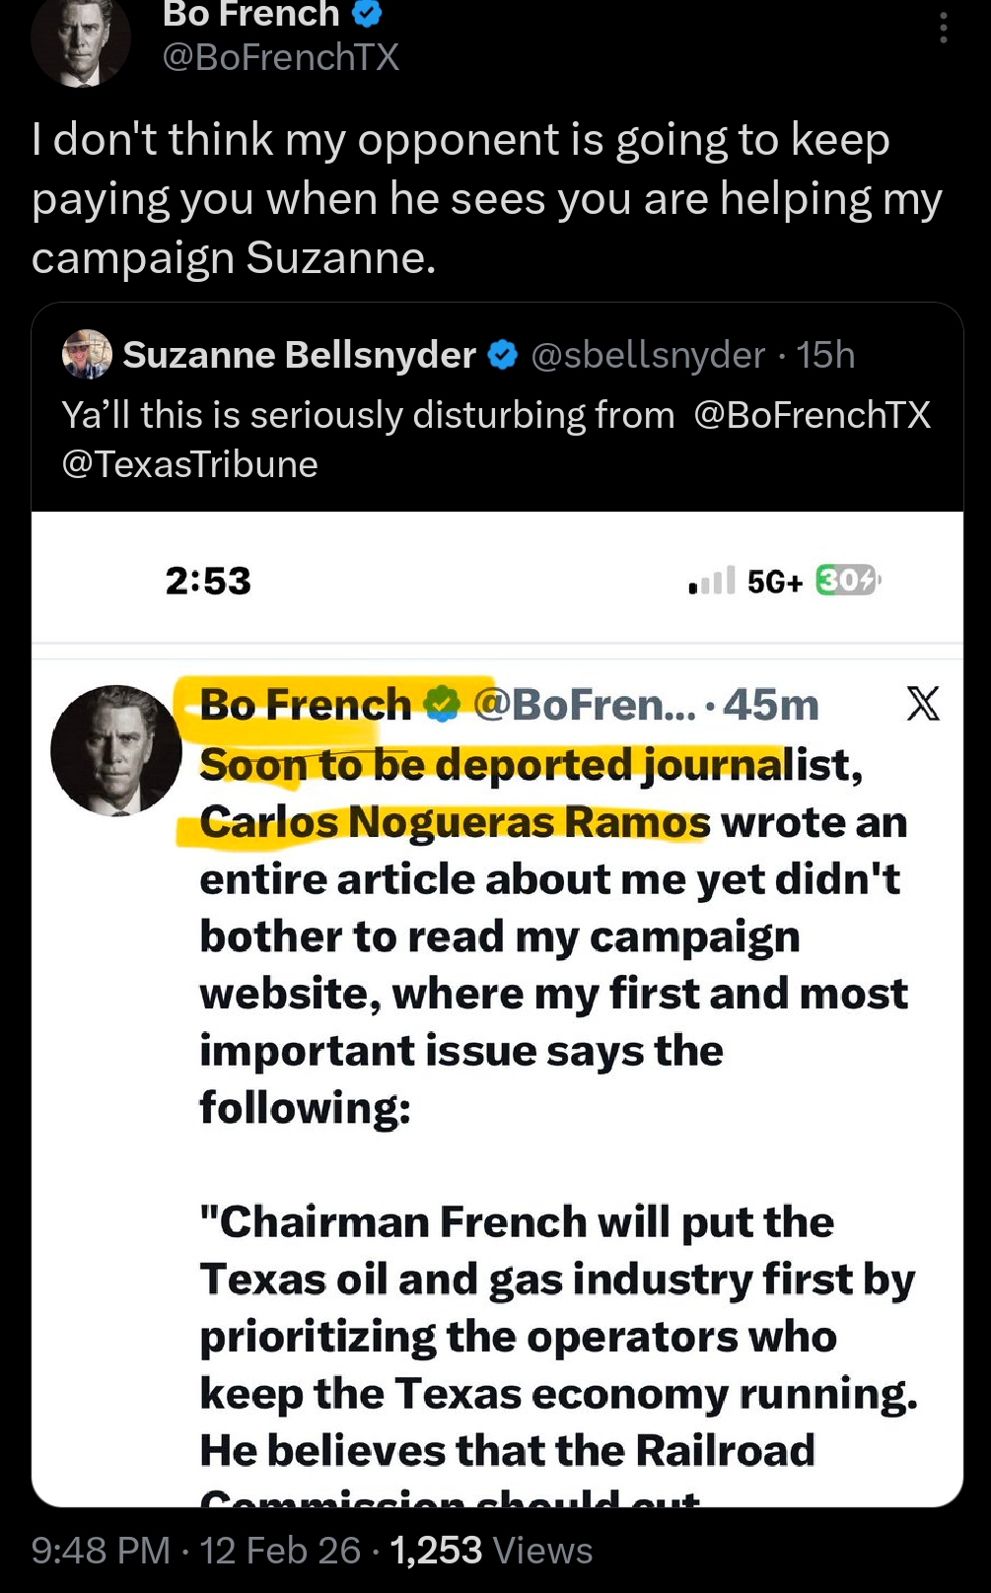Screen dimensions: 991x1593
Task: Tap the 15h timestamp on quoted tweet
Action: (825, 355)
